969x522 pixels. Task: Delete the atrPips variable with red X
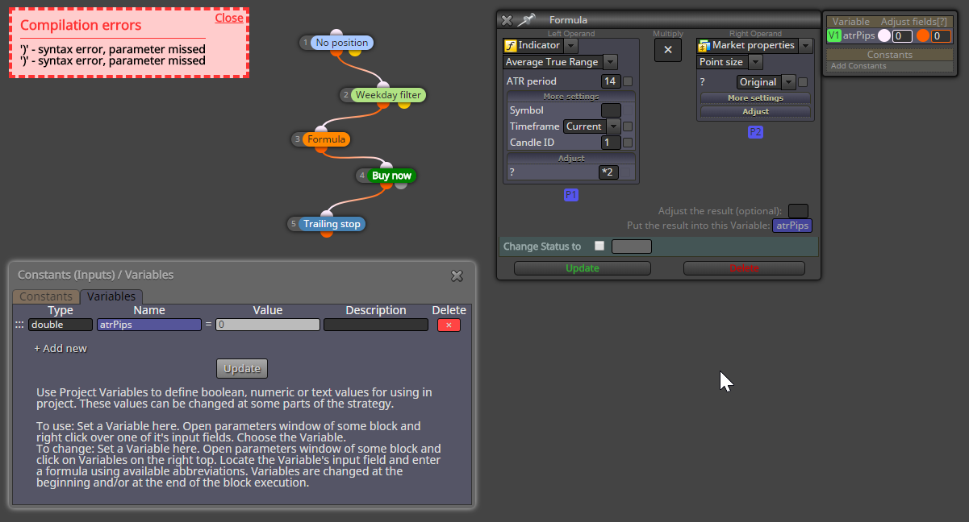(449, 325)
